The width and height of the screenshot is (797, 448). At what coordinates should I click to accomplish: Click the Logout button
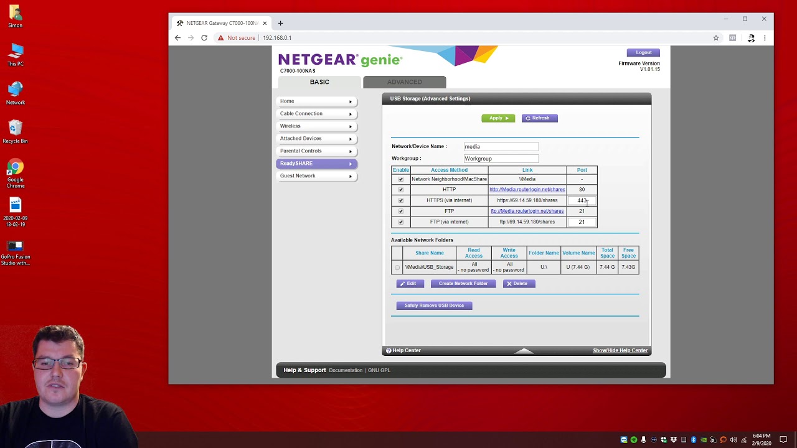[x=643, y=52]
